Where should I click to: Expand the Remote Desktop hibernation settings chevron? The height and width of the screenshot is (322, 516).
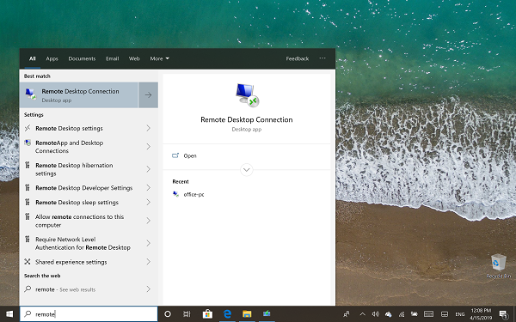coord(149,169)
